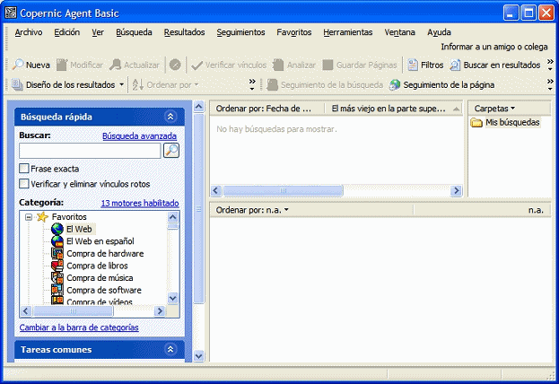
Task: Click the Favoritos star tree node
Action: tap(42, 216)
